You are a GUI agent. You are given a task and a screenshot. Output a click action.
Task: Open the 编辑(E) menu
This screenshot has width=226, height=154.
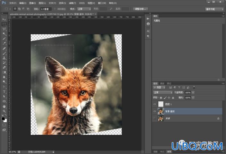[x=23, y=3]
